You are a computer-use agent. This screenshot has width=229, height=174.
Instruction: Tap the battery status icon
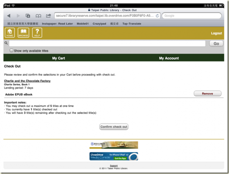tap(221, 6)
